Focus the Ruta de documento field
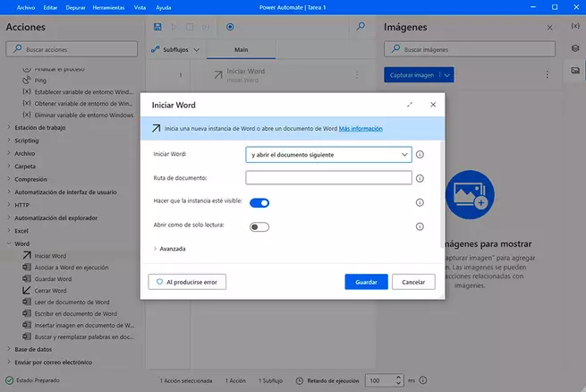The image size is (586, 392). 328,178
